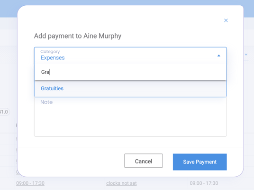This screenshot has height=190, width=254.
Task: Collapse the Category dropdown arrow
Action: (x=218, y=56)
